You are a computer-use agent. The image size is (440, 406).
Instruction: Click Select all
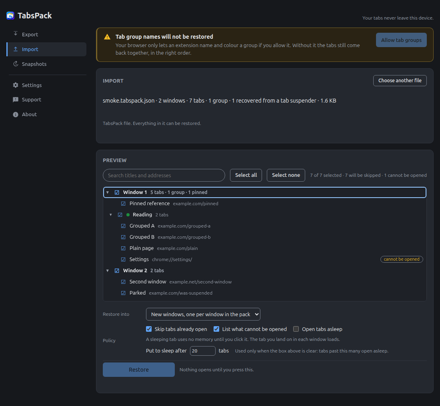pyautogui.click(x=246, y=175)
